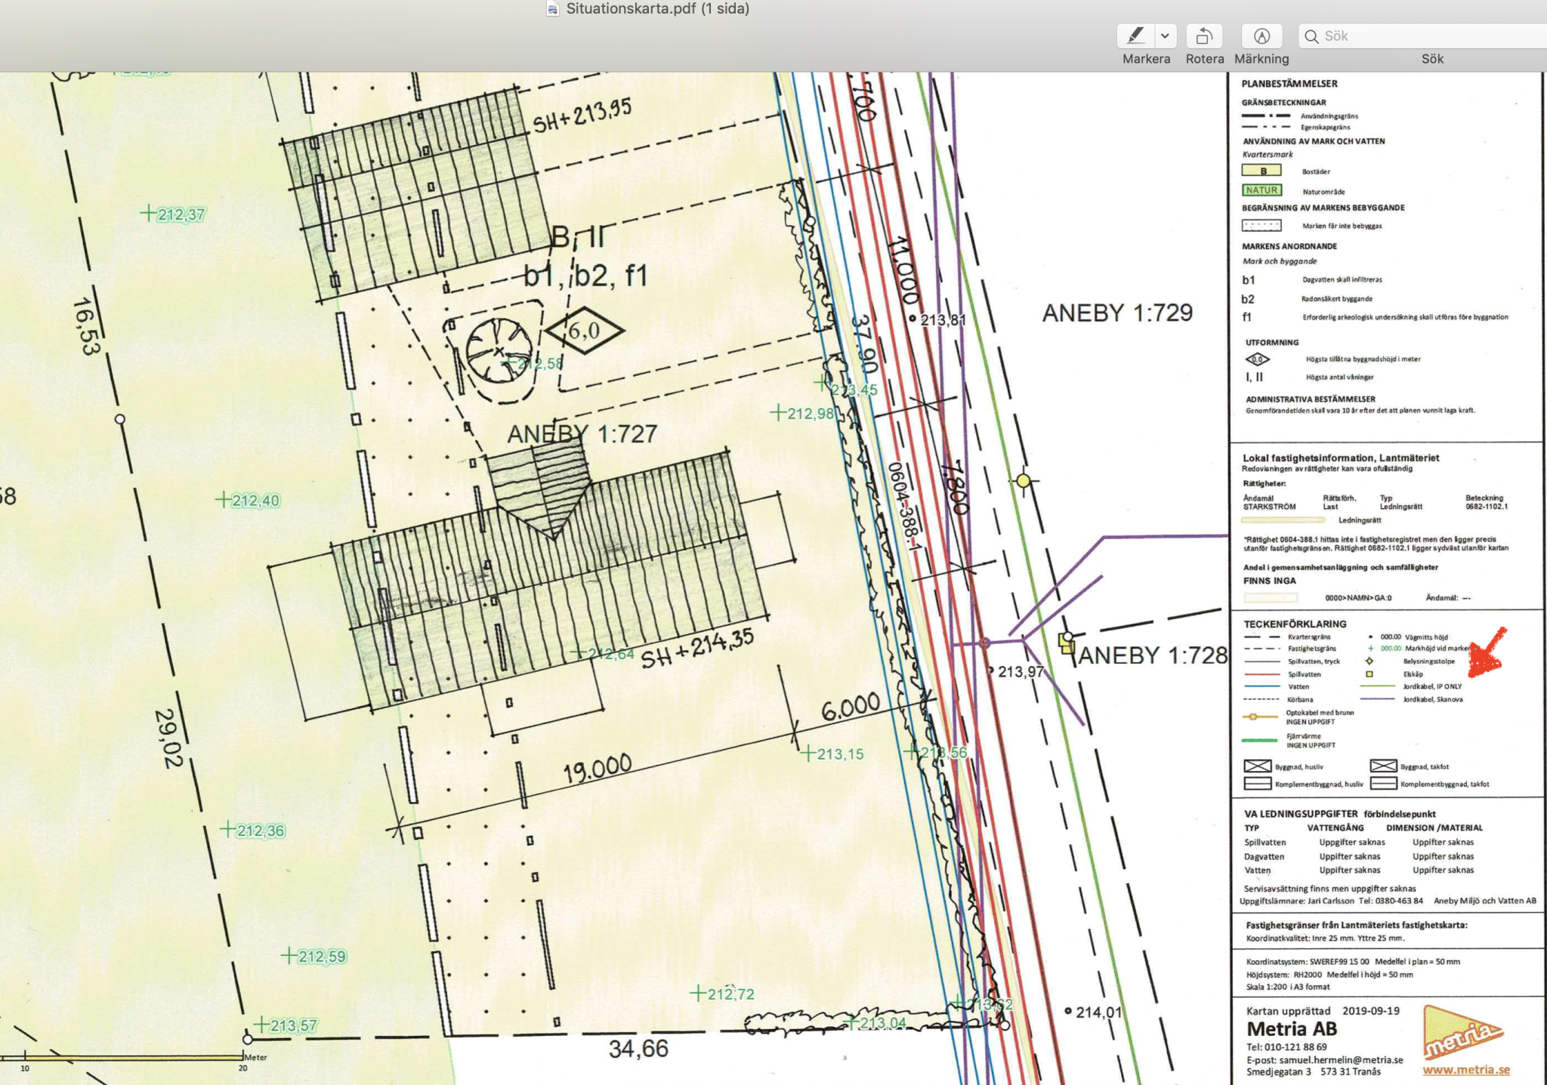This screenshot has width=1547, height=1085.
Task: Click the PDF document icon in title bar
Action: 554,9
